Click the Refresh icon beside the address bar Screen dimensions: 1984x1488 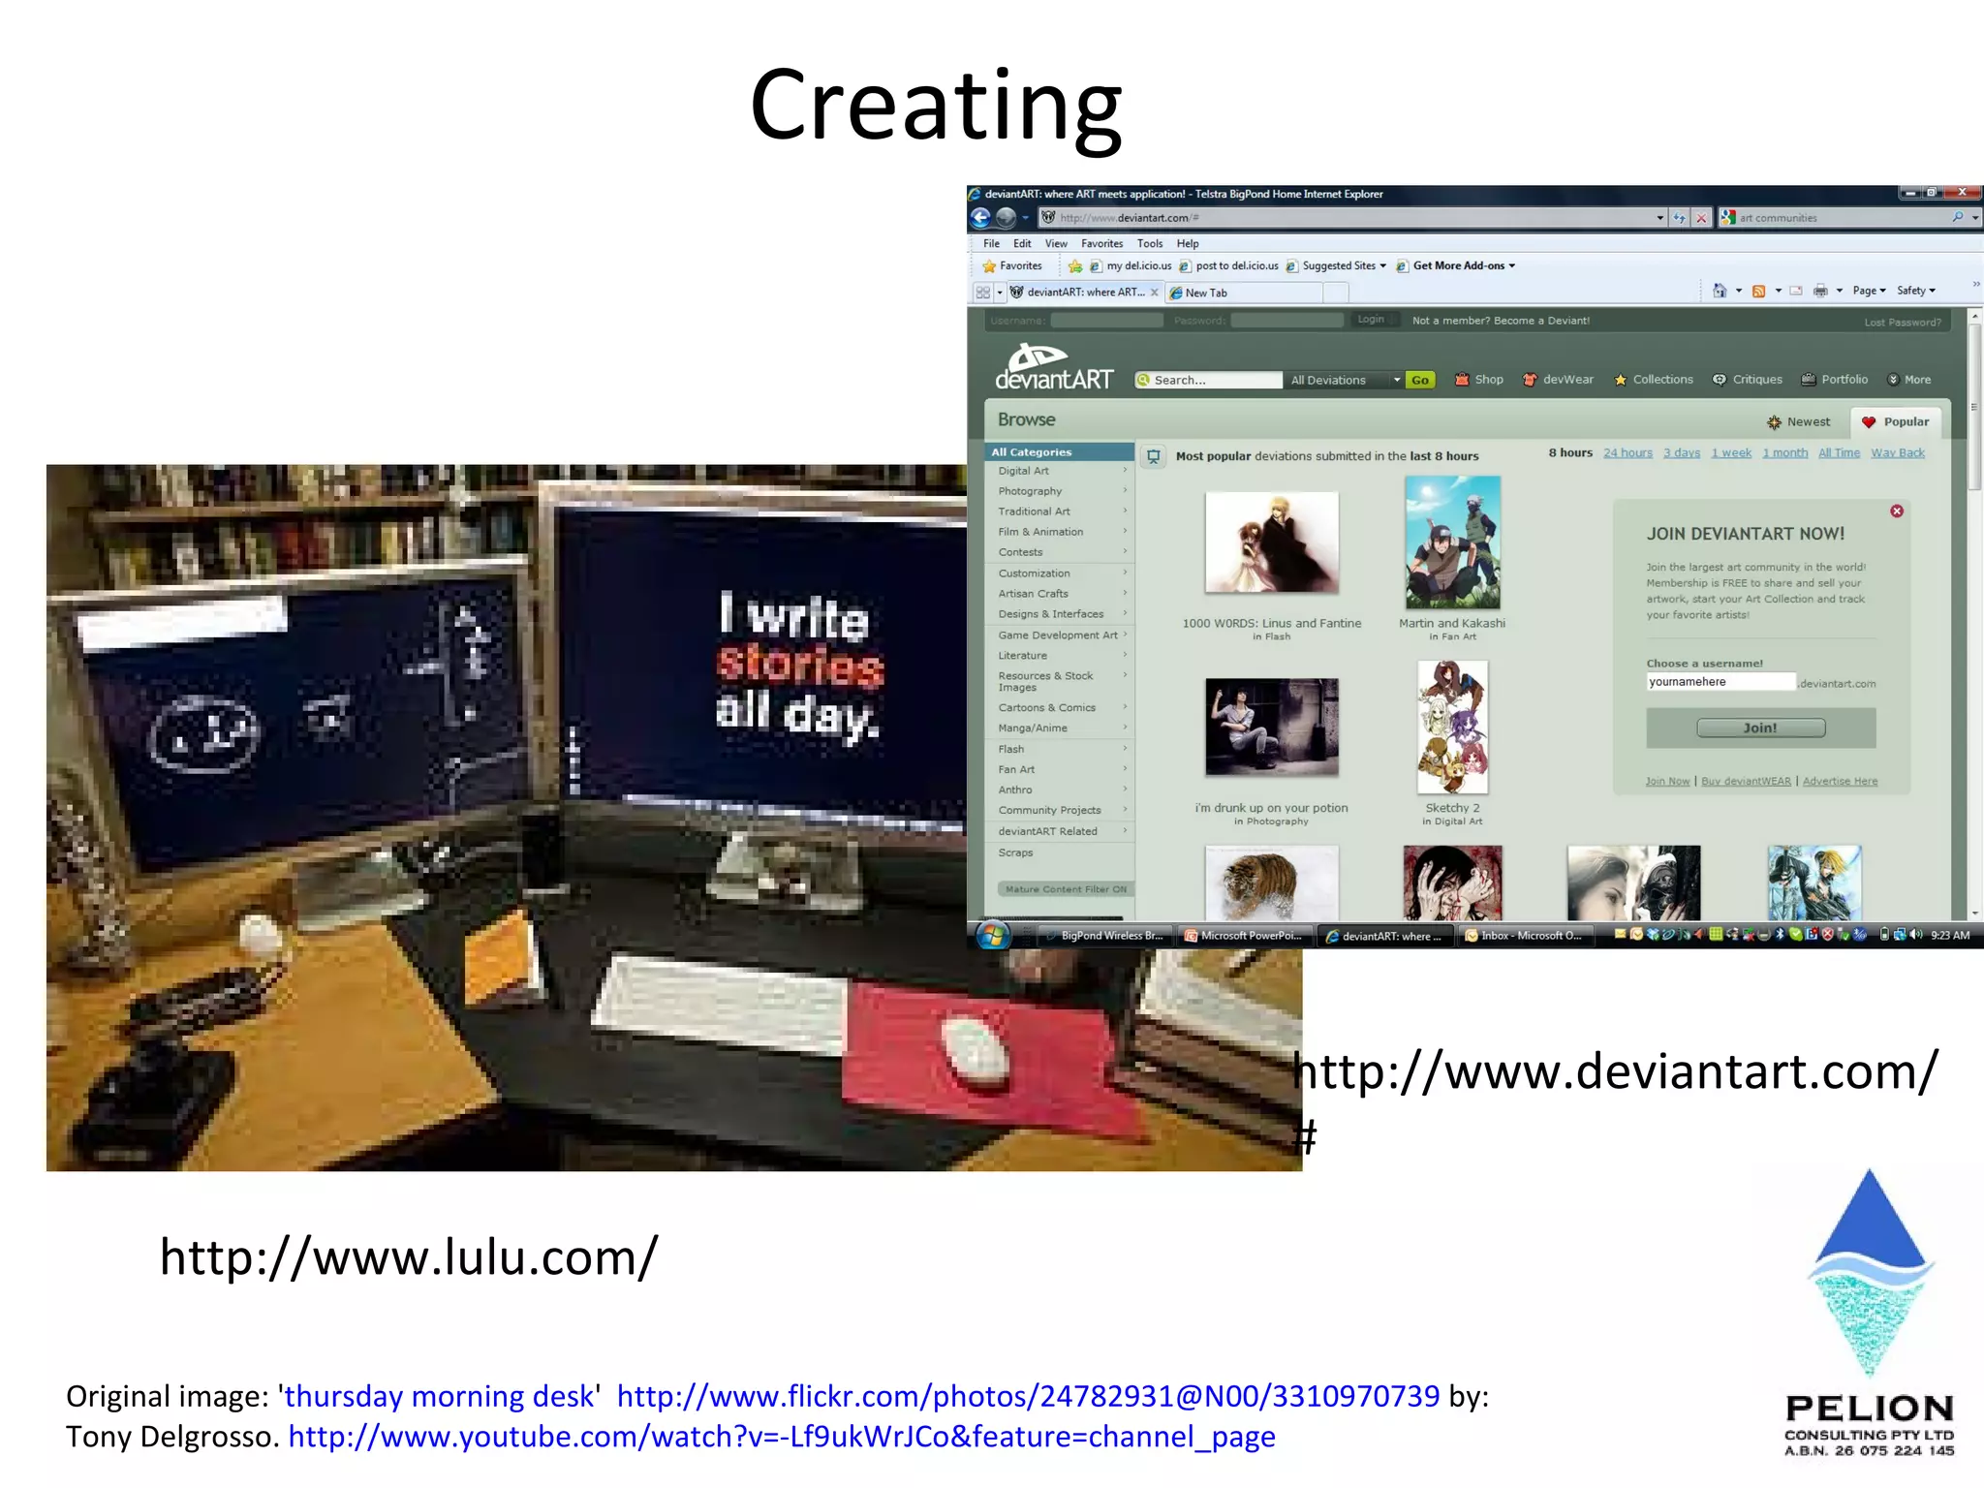point(1679,218)
